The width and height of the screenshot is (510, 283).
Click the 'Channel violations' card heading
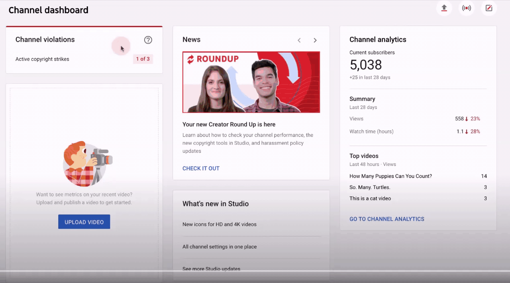(x=45, y=40)
